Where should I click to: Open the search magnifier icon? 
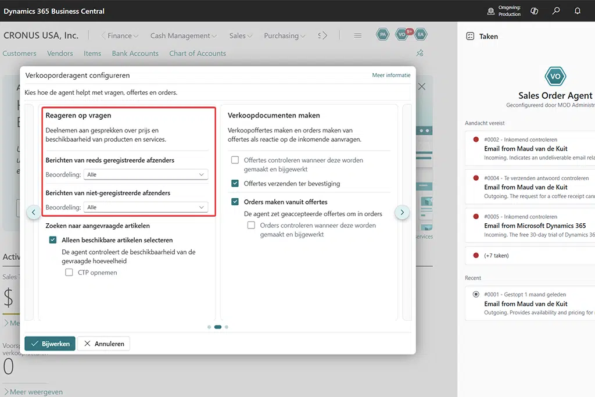pos(556,11)
